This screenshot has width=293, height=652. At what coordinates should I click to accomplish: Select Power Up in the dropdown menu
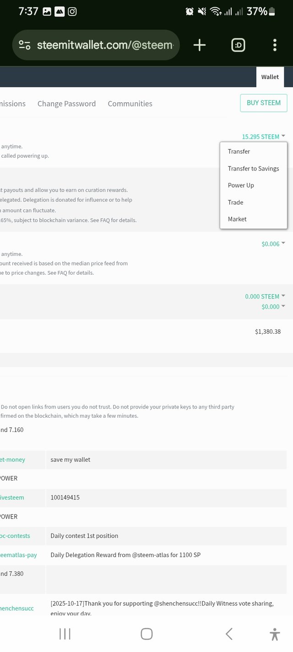click(241, 185)
